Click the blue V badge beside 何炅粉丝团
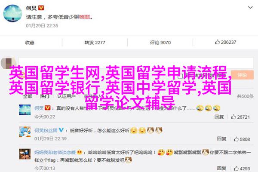 [61, 130]
